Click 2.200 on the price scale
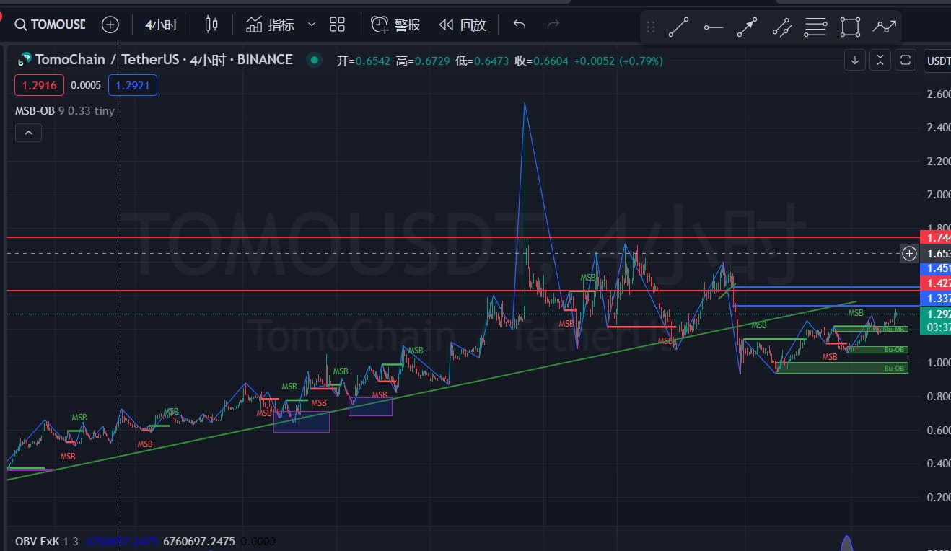The width and height of the screenshot is (951, 551). tap(939, 161)
